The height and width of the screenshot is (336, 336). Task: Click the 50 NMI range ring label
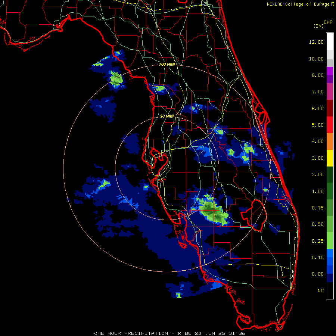coord(167,116)
